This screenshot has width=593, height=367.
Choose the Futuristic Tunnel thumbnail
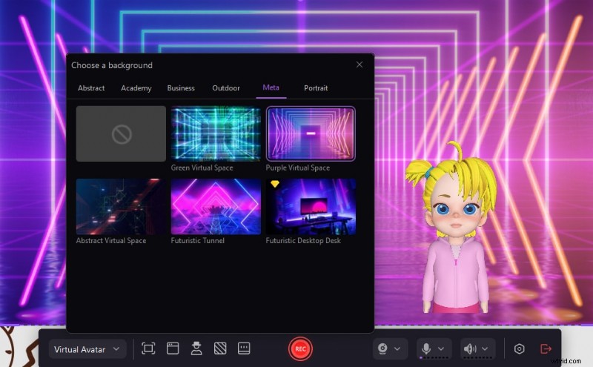point(216,207)
